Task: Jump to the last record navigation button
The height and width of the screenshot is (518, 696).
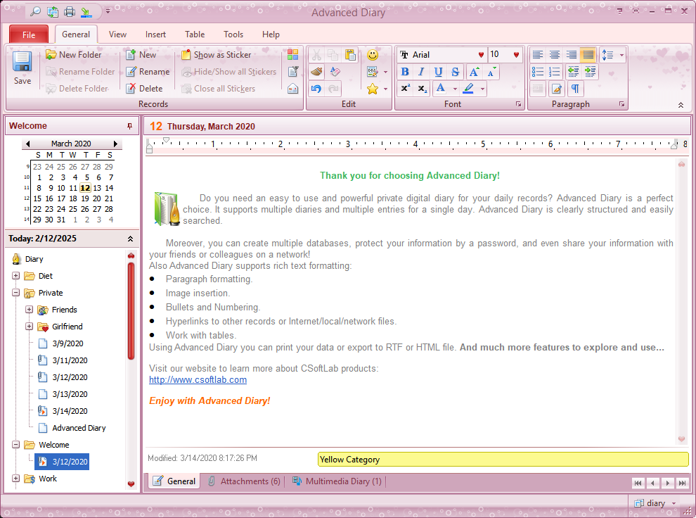Action: [x=682, y=483]
